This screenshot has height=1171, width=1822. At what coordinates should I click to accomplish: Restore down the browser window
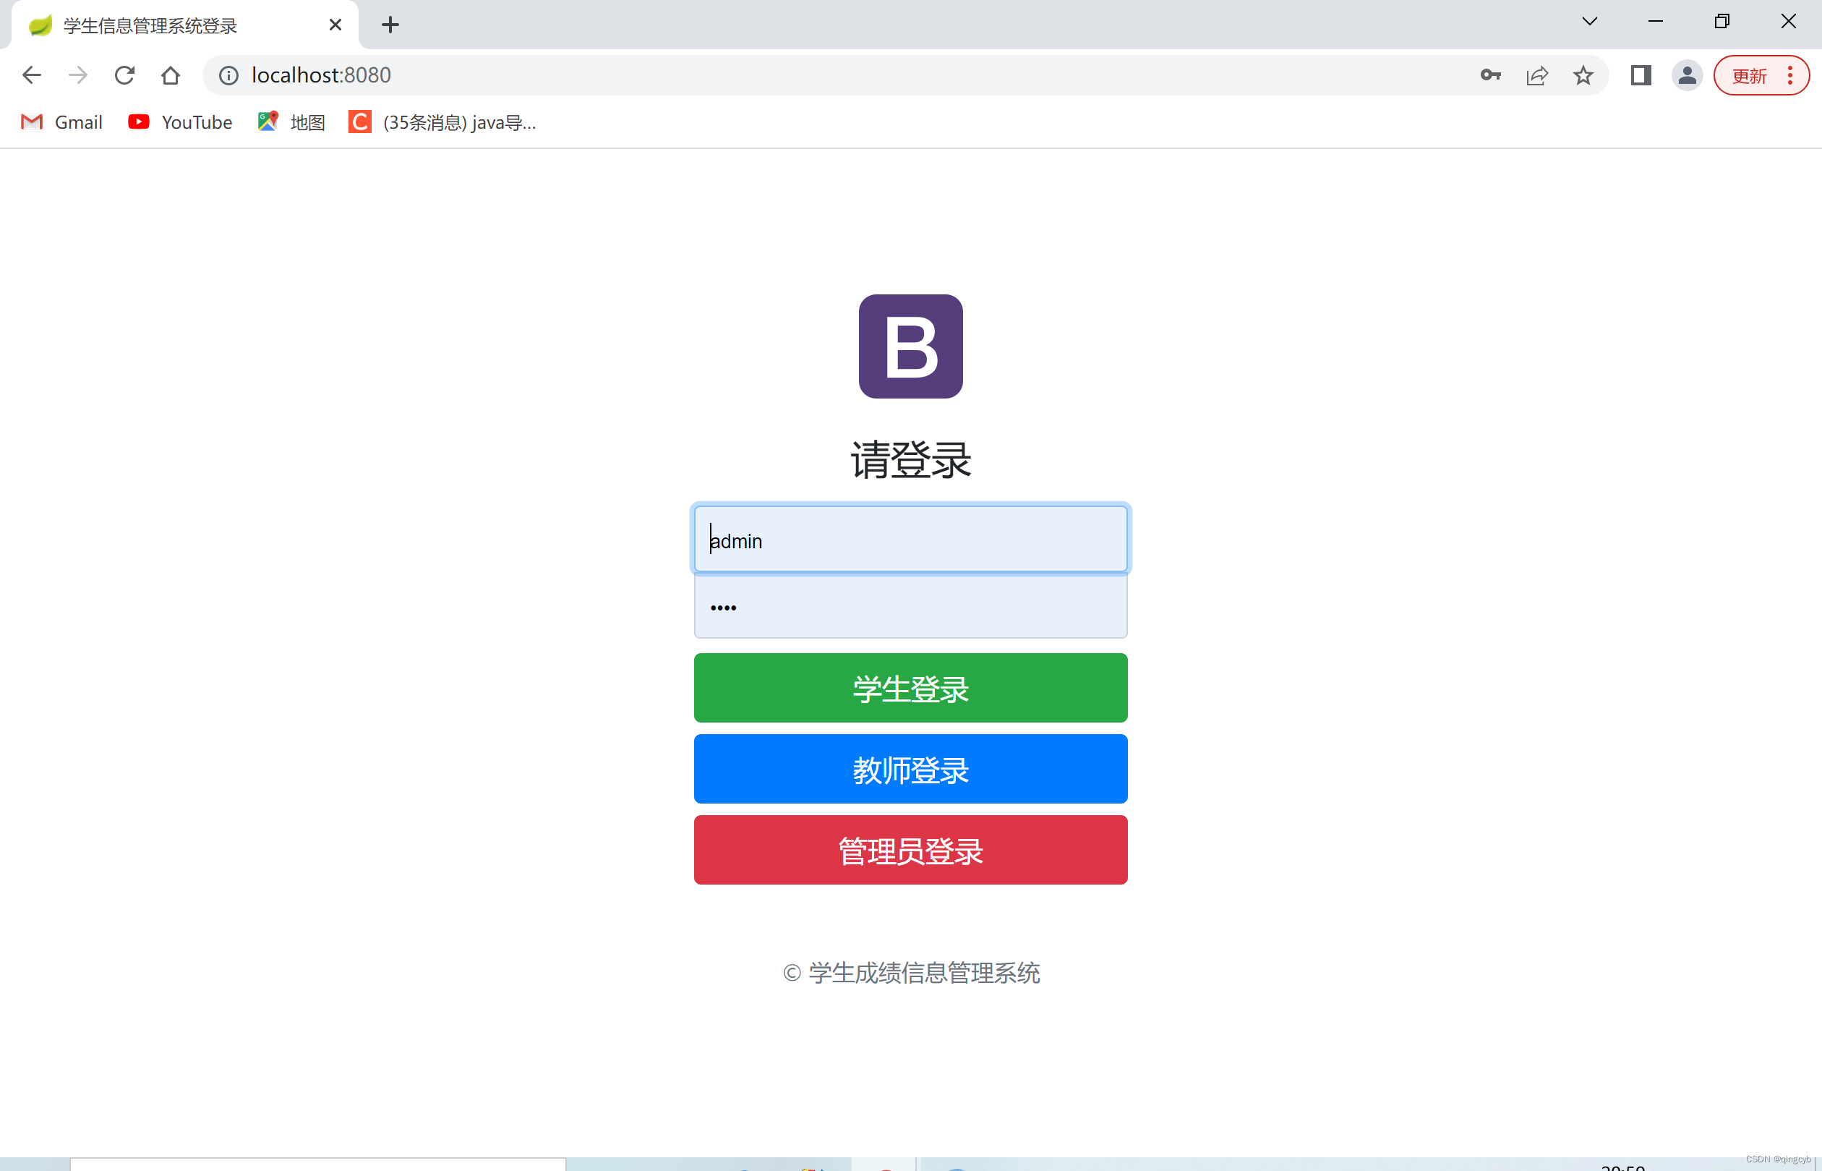[1722, 21]
